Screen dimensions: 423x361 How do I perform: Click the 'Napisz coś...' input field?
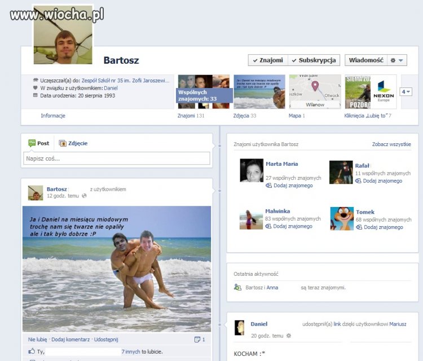click(117, 159)
